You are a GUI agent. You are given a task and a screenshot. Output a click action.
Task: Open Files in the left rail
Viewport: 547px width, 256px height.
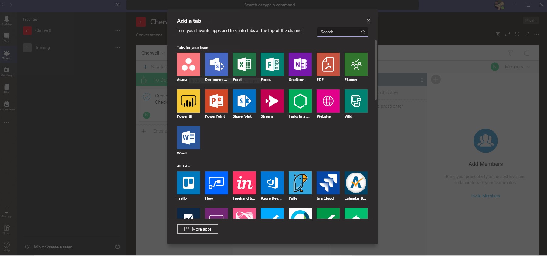click(7, 89)
